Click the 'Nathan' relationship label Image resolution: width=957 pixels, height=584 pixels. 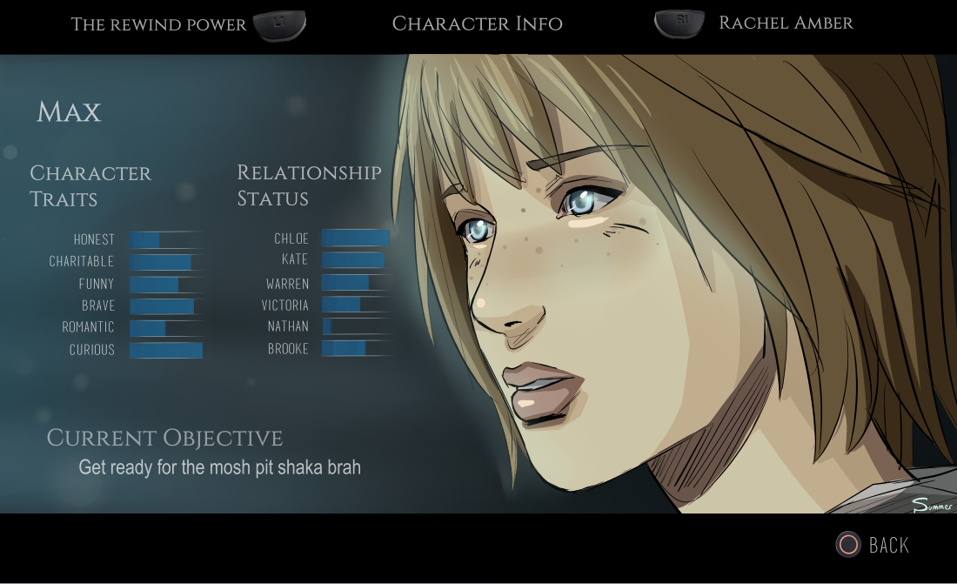288,327
